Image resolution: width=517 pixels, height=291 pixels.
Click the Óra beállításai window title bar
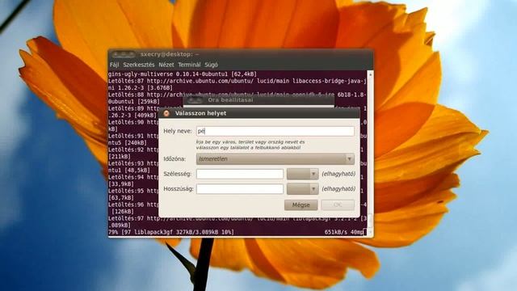258,100
